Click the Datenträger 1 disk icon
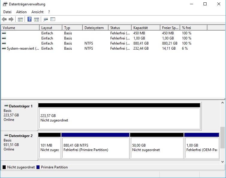The height and width of the screenshot is (178, 226). click(x=6, y=106)
